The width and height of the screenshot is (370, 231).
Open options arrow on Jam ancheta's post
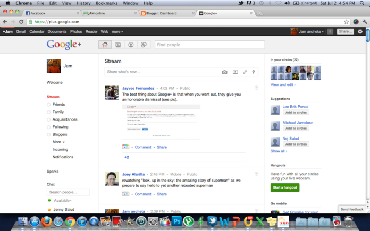click(x=256, y=211)
